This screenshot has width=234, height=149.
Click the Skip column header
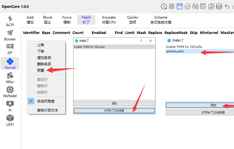[194, 33]
